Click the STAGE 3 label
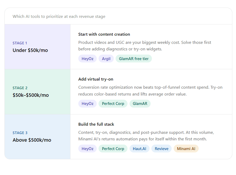236x175 pixels. [20, 133]
